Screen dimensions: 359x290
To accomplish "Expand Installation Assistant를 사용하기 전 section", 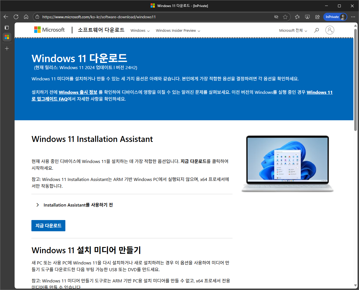I will pyautogui.click(x=75, y=205).
